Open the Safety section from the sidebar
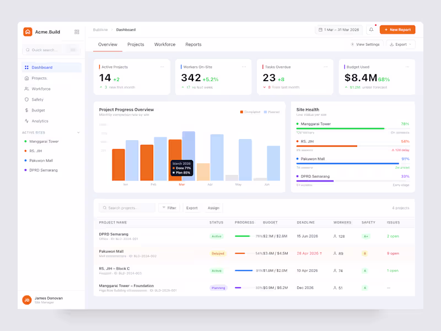 (39, 99)
